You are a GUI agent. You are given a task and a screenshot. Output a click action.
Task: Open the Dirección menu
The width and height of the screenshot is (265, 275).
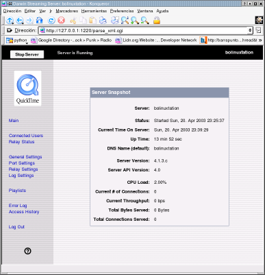pos(12,11)
